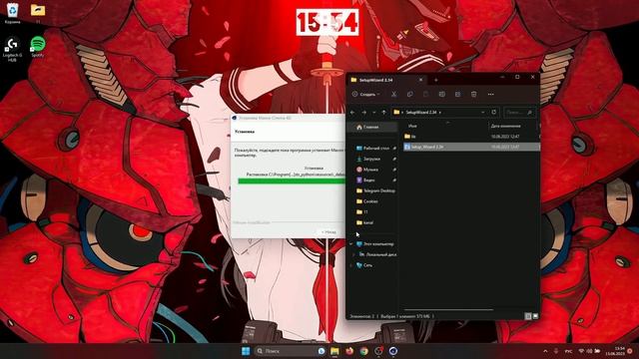Go back with Explorer's back arrow
639x359 pixels.
click(x=352, y=112)
